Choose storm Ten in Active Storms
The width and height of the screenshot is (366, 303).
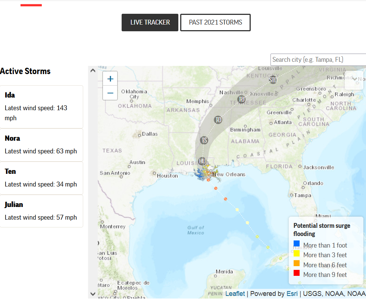41,178
